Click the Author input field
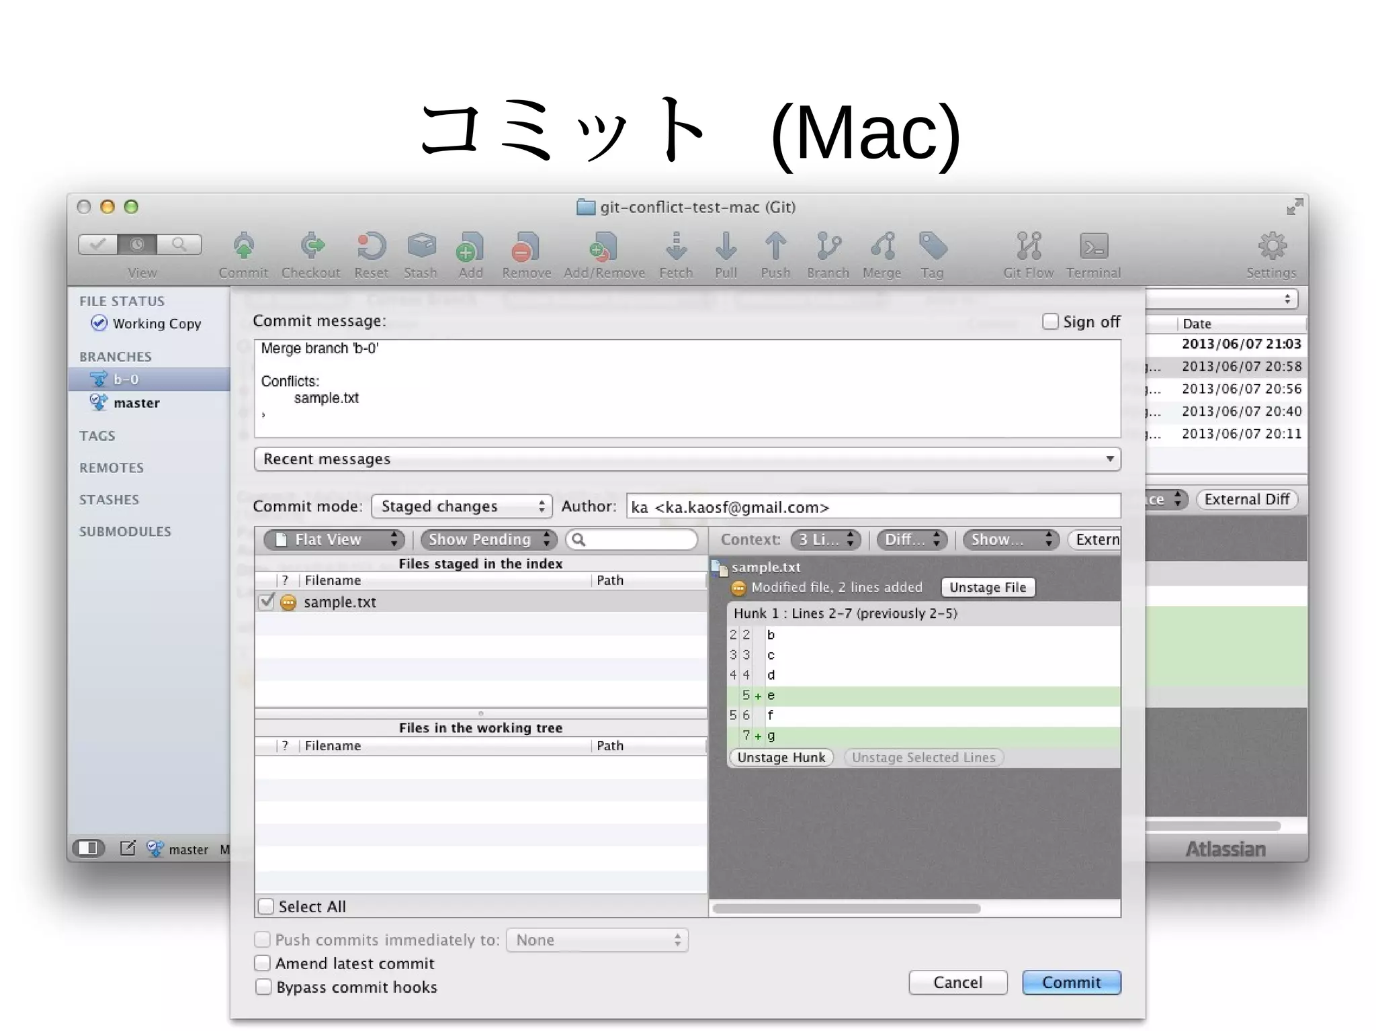Viewport: 1376px width, 1031px height. [873, 507]
